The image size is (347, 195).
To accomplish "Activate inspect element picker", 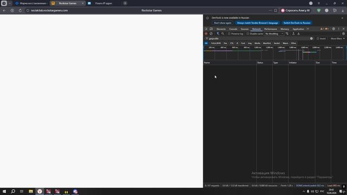I will coord(206,29).
